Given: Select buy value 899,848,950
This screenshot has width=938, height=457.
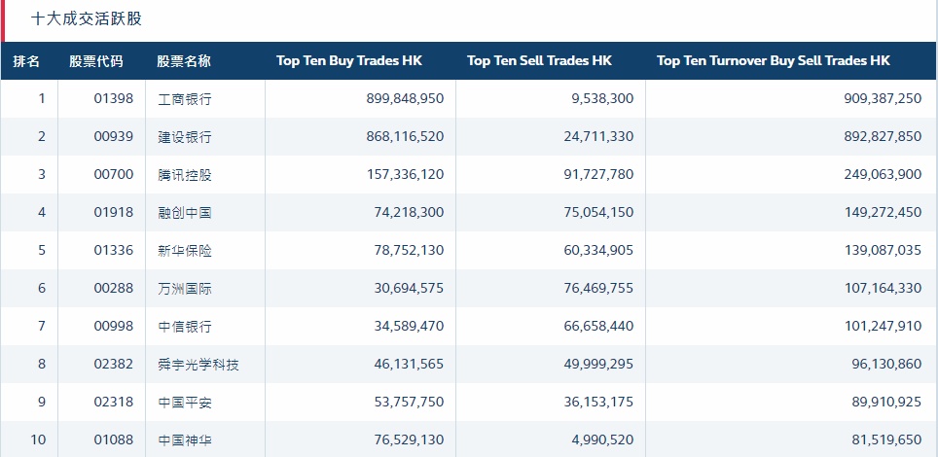Looking at the screenshot, I should point(393,99).
